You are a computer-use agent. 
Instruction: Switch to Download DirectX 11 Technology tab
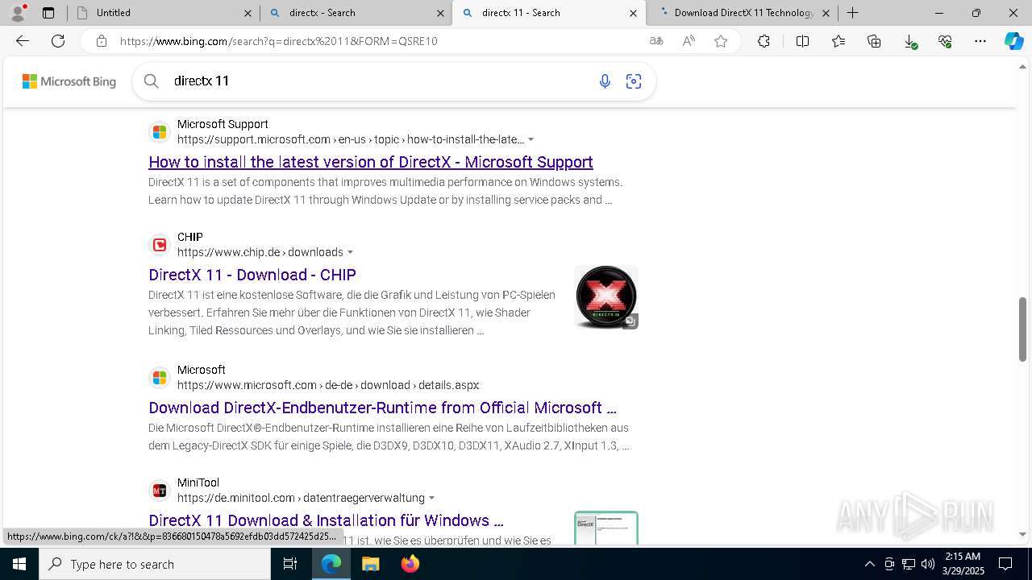742,13
